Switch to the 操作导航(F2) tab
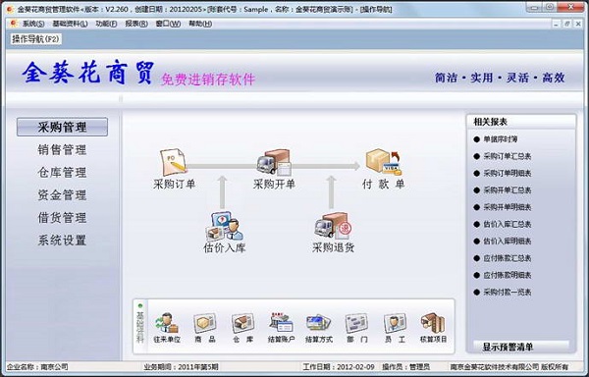 coord(35,39)
